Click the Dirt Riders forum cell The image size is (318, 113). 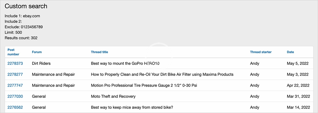pos(41,63)
